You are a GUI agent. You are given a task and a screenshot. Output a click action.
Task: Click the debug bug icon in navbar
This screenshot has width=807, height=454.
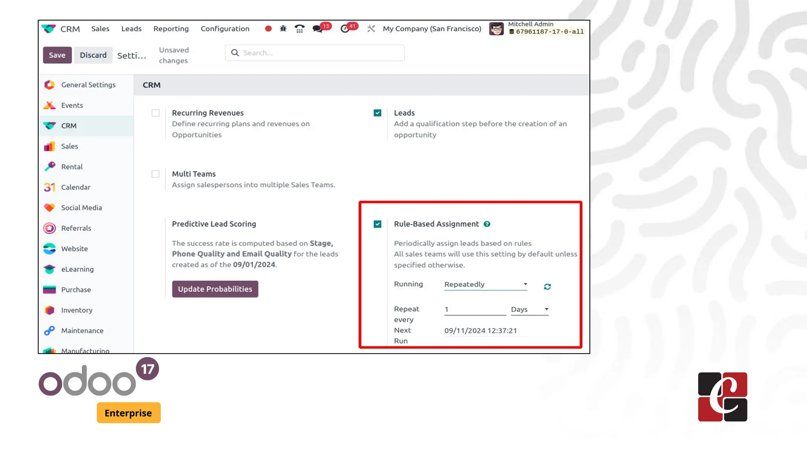[283, 29]
